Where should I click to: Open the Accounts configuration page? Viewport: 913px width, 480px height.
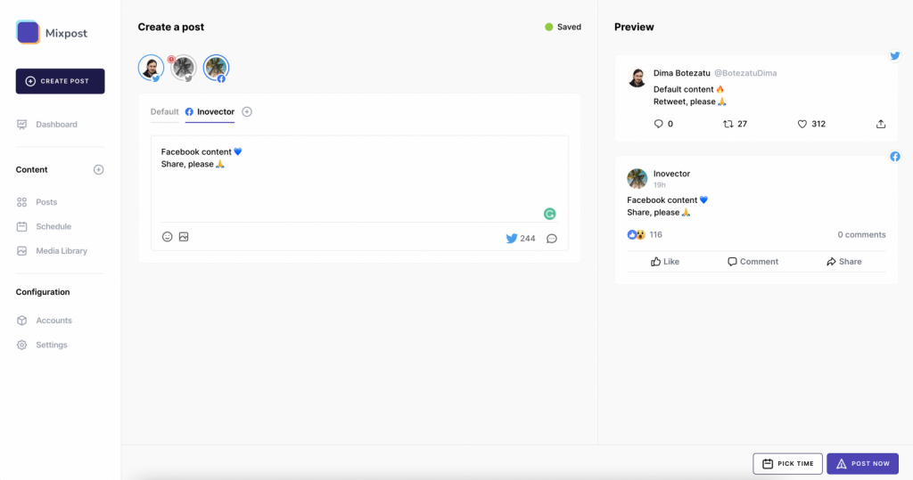(x=53, y=321)
